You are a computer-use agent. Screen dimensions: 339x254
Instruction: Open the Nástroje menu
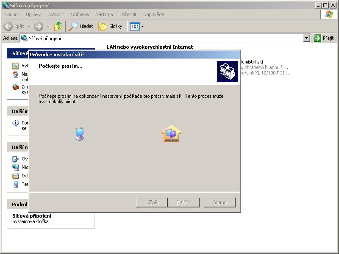(104, 14)
